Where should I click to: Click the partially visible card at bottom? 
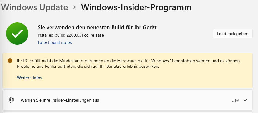128,112
